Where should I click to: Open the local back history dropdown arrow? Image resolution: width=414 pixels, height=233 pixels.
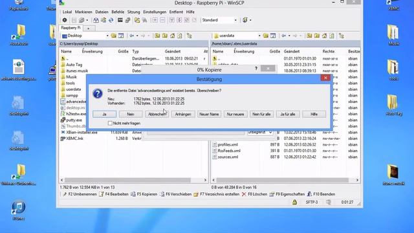click(x=137, y=36)
